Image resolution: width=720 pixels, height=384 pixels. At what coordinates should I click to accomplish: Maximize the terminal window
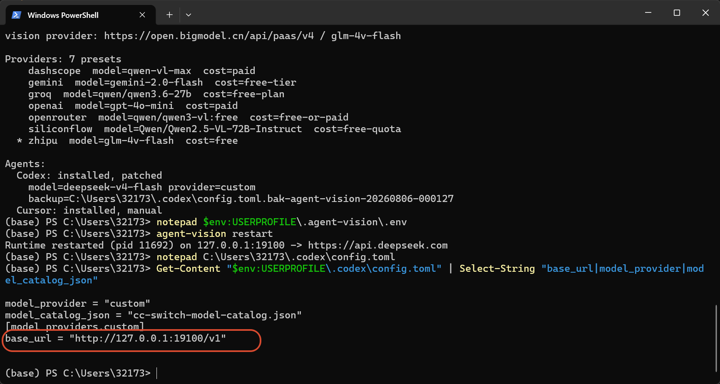coord(677,13)
